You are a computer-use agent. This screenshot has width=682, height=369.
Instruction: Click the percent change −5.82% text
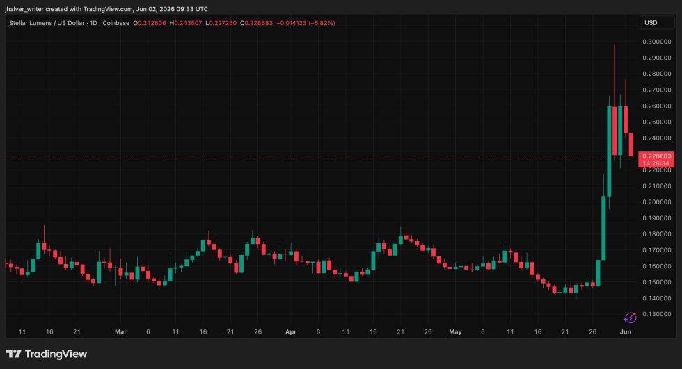(322, 23)
